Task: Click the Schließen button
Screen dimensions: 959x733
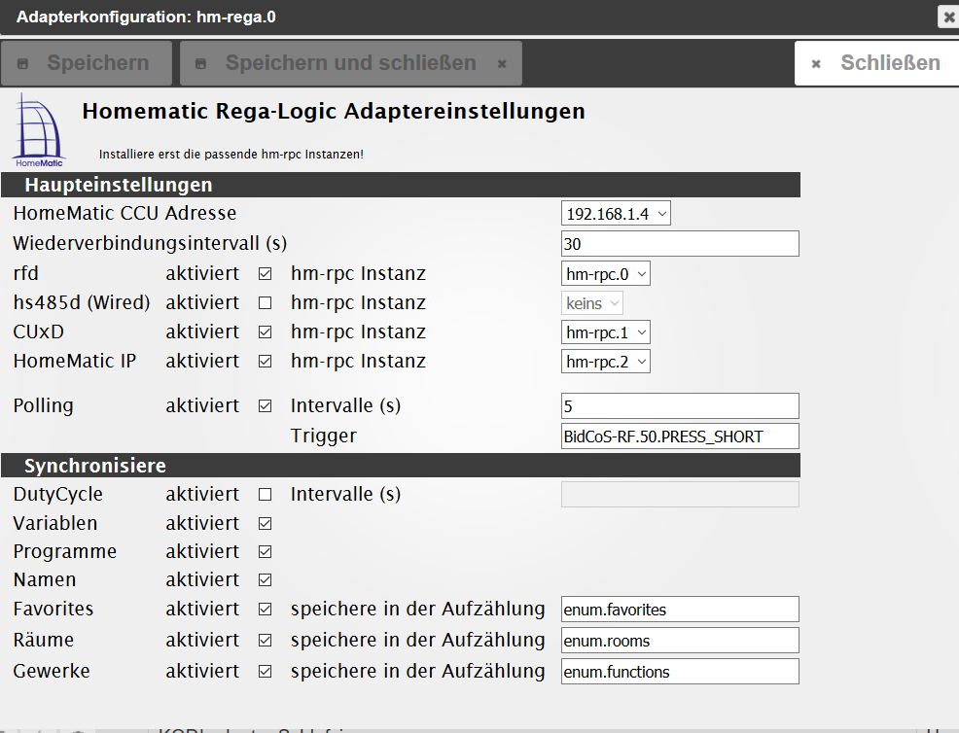Action: pyautogui.click(x=877, y=63)
